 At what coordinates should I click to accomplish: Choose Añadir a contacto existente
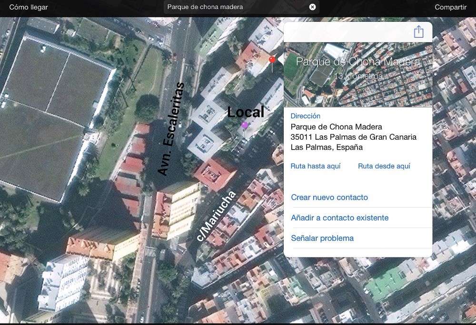pos(340,218)
